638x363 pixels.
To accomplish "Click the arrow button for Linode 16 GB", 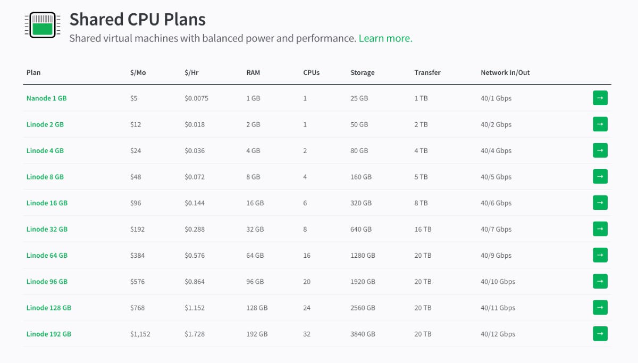I will (600, 202).
